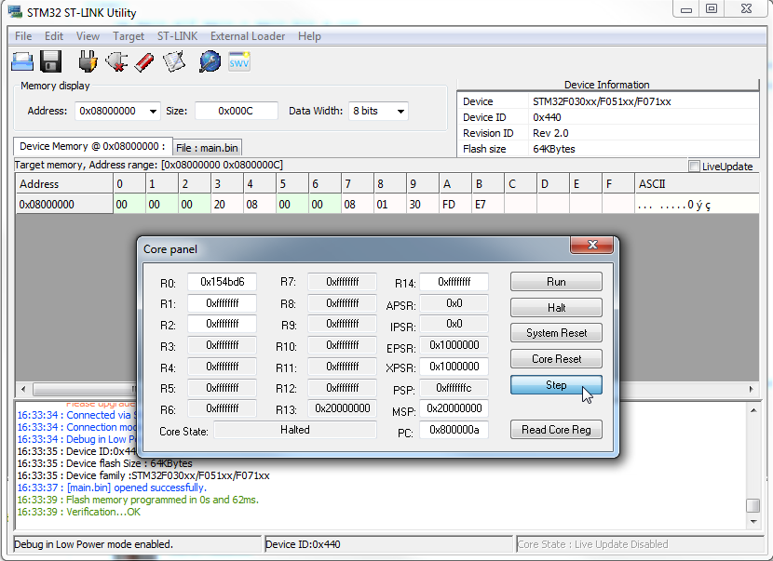Viewport: 773px width, 561px height.
Task: Click the Read Core Reg button
Action: click(x=556, y=430)
